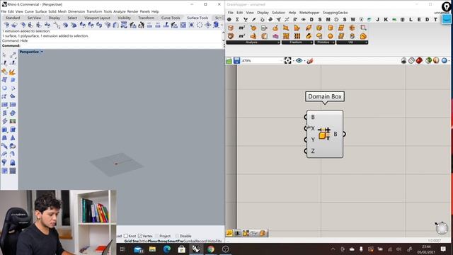Image resolution: width=453 pixels, height=255 pixels.
Task: Show hidden system tray icons chevron
Action: point(333,249)
